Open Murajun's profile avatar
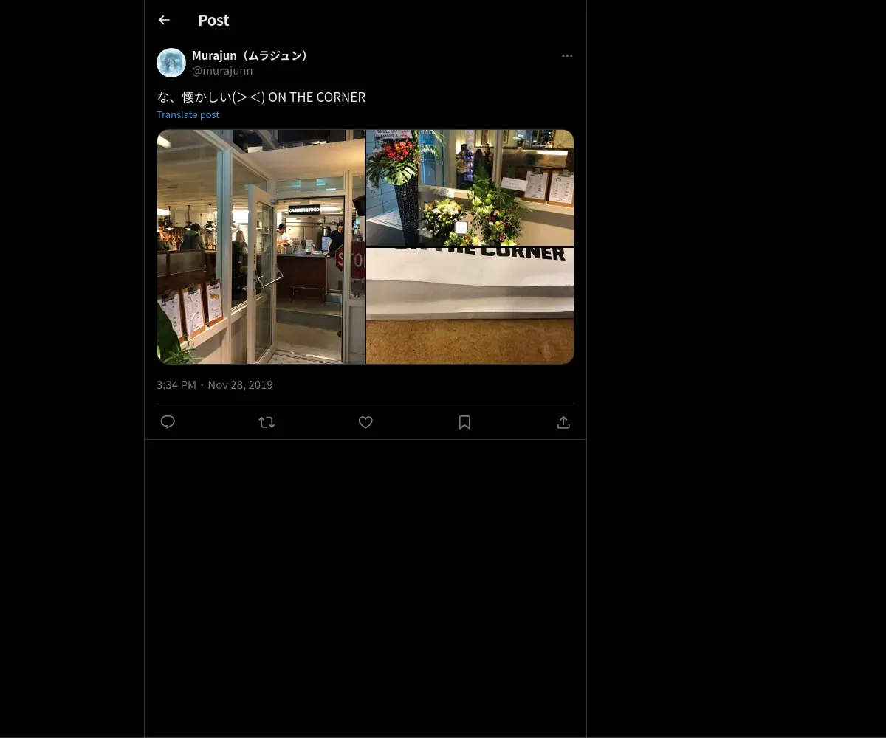Screen dimensions: 886x738 (x=171, y=63)
